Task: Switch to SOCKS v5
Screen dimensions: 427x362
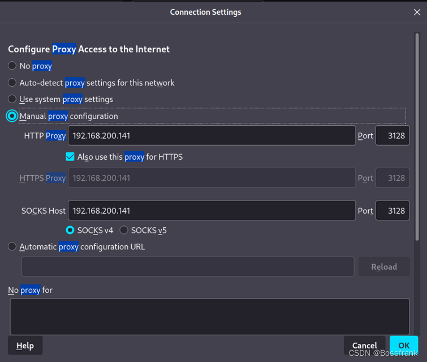Action: (124, 230)
